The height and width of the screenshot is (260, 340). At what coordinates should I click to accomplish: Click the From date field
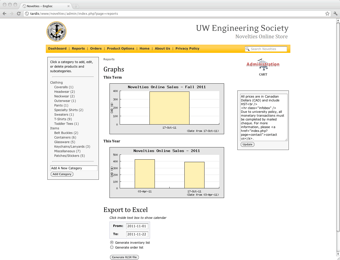pyautogui.click(x=137, y=226)
